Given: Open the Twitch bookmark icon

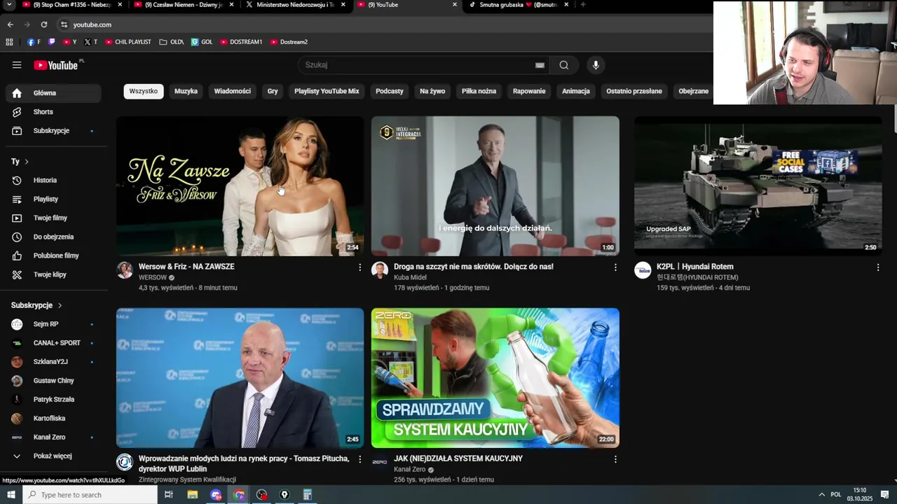Looking at the screenshot, I should [51, 42].
